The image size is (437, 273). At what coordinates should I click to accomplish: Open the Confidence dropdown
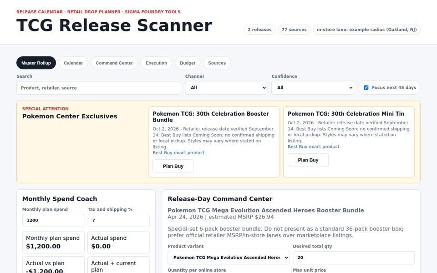(x=313, y=88)
